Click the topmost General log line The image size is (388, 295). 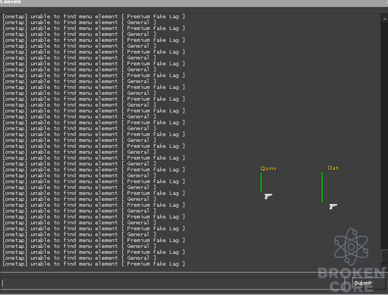click(79, 22)
